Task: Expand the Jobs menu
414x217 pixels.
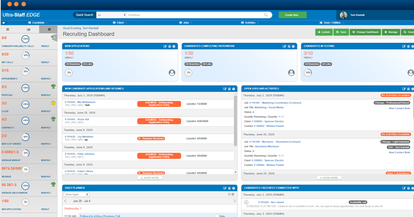Action: pos(186,23)
